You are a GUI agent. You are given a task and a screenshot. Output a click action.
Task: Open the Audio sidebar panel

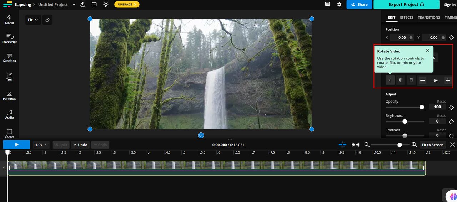click(x=9, y=114)
